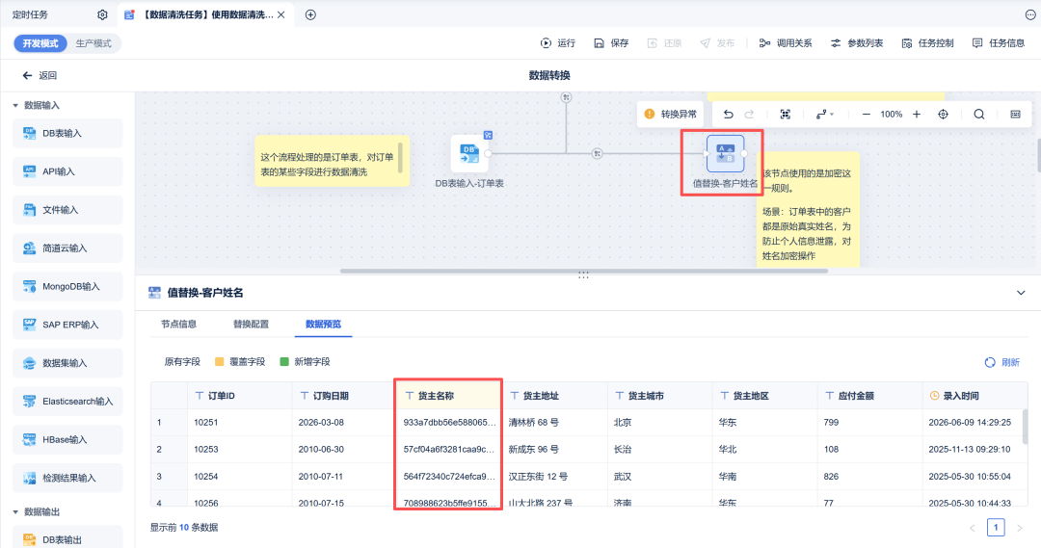Select 检测结果输入 node type
1041x548 pixels.
tap(67, 478)
